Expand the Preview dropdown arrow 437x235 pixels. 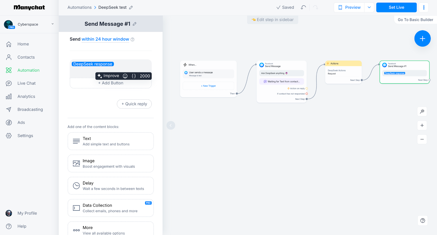click(x=369, y=7)
